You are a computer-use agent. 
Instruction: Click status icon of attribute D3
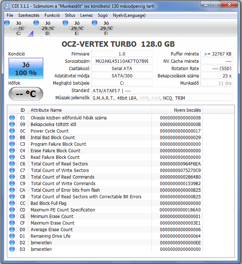pos(12,249)
